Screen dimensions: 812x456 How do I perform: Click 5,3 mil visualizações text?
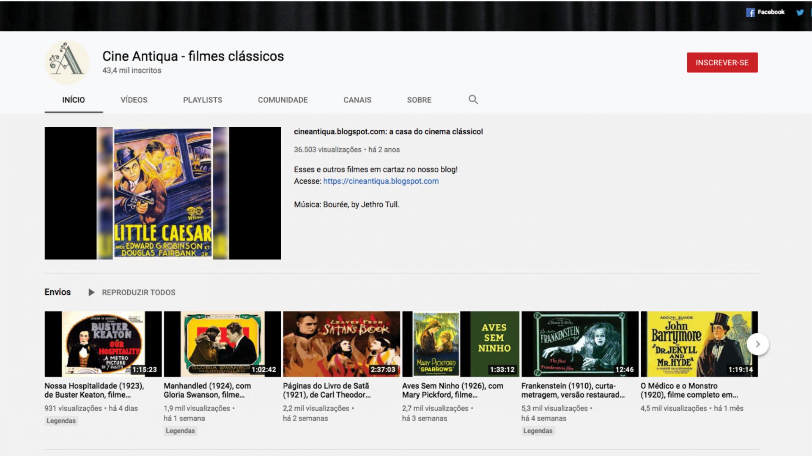[x=554, y=409]
